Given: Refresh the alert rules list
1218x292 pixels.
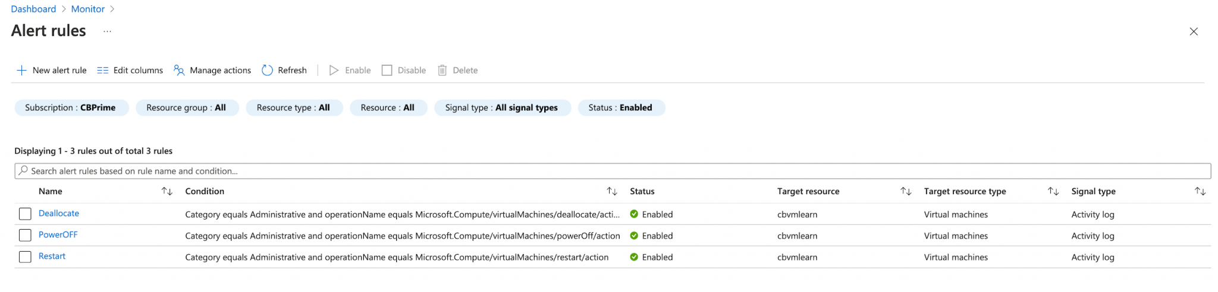Looking at the screenshot, I should [x=284, y=71].
